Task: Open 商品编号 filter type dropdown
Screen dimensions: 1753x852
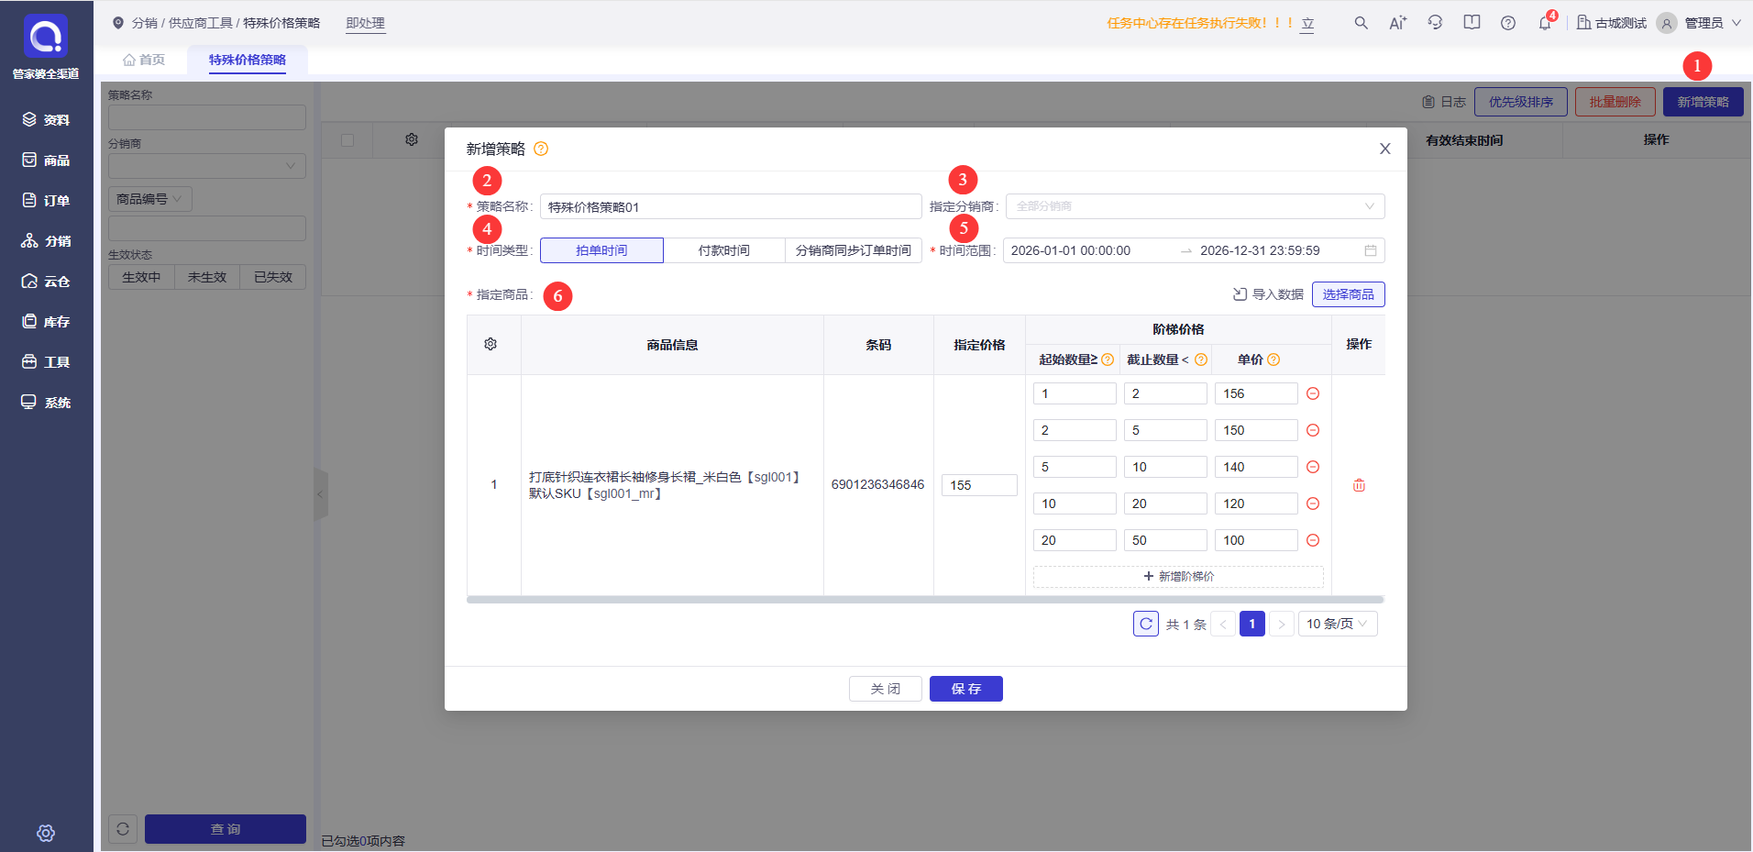Action: click(150, 199)
